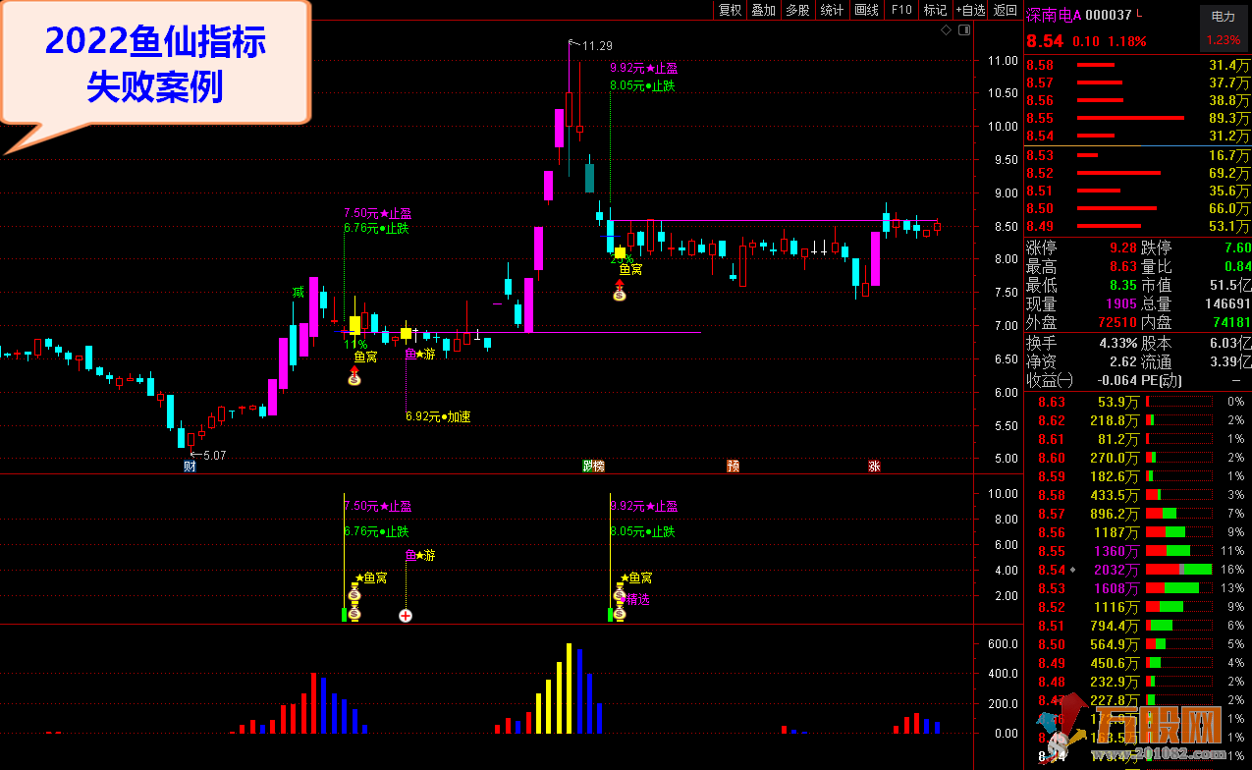The width and height of the screenshot is (1252, 770).
Task: Activate the 画线 drawing tool
Action: (x=866, y=10)
